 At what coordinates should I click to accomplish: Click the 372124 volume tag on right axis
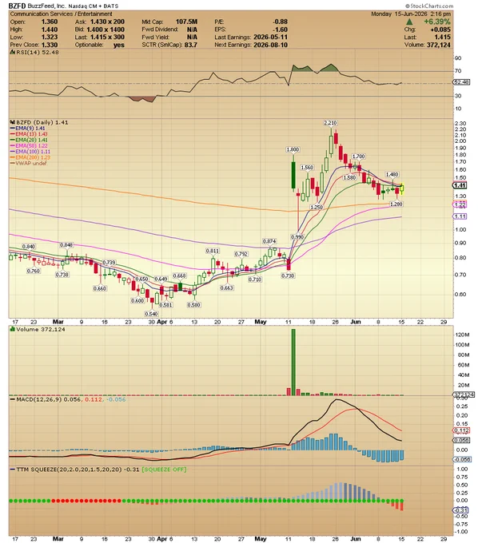(464, 394)
